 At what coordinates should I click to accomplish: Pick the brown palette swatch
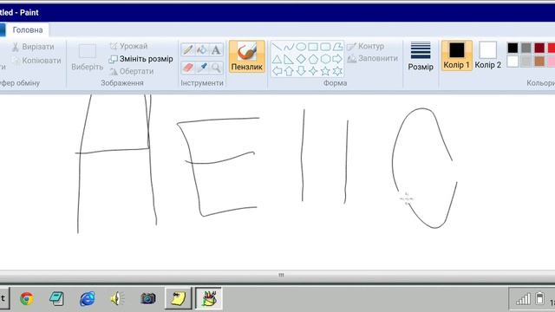(539, 62)
